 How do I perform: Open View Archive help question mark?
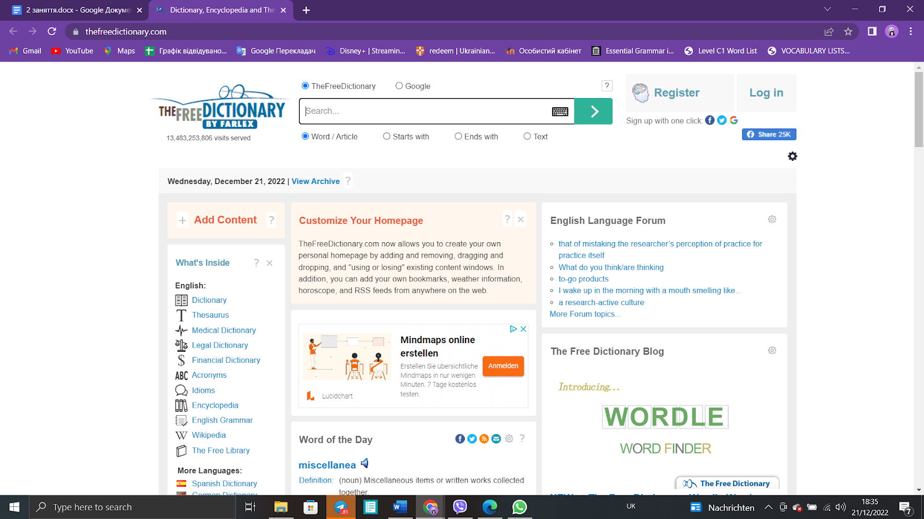point(348,180)
